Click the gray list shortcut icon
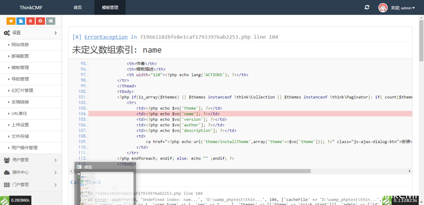424x205 pixels. pos(51,21)
